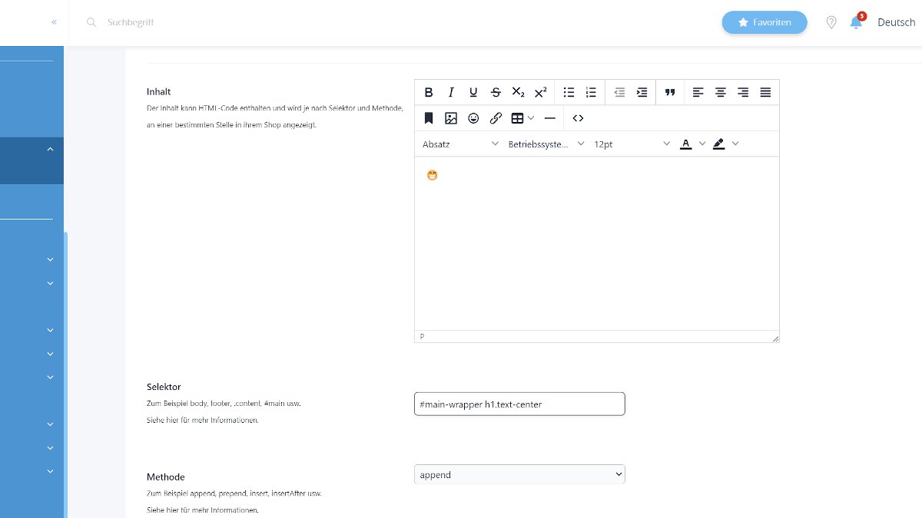Open the notifications bell
This screenshot has height=518, width=922.
[x=856, y=22]
